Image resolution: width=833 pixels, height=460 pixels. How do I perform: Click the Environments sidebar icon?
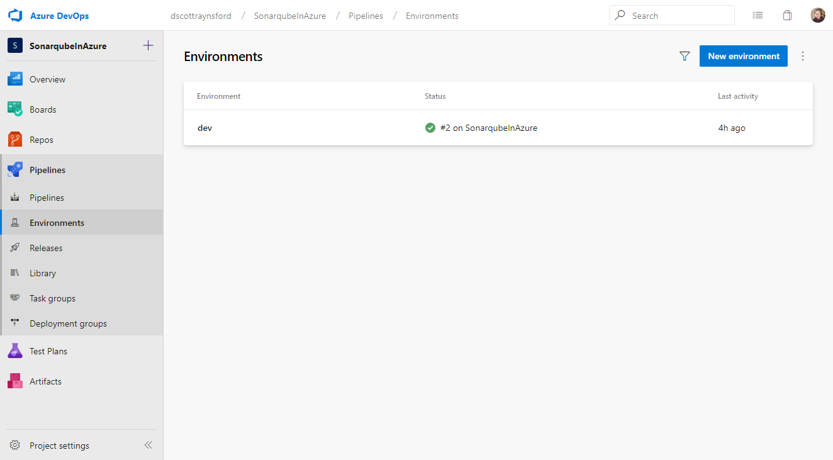(15, 223)
